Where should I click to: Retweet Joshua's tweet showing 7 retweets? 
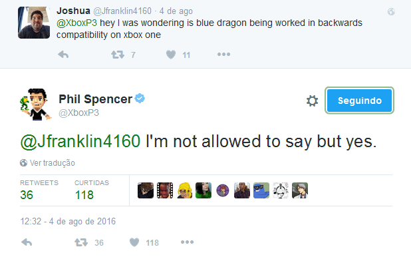[118, 55]
